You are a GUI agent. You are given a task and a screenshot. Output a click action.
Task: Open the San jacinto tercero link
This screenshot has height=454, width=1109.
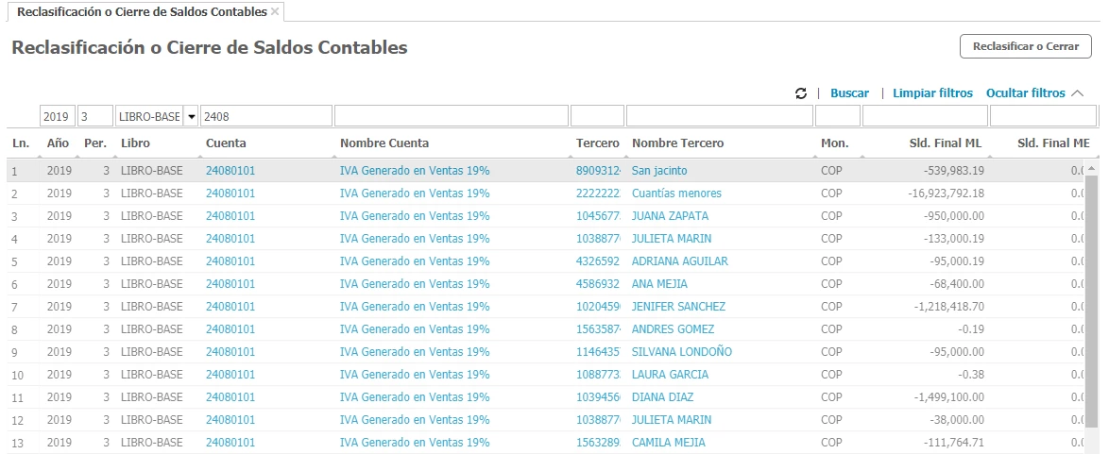(x=659, y=171)
